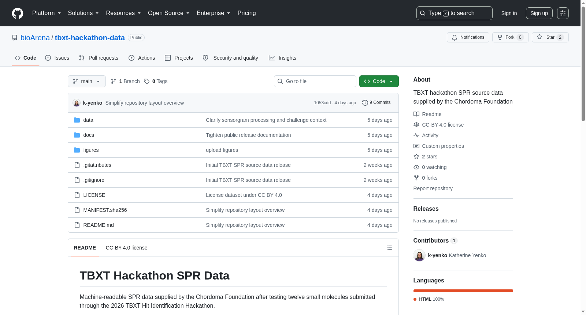Viewport: 586px width, 315px height.
Task: View 0 watching list
Action: (x=430, y=167)
